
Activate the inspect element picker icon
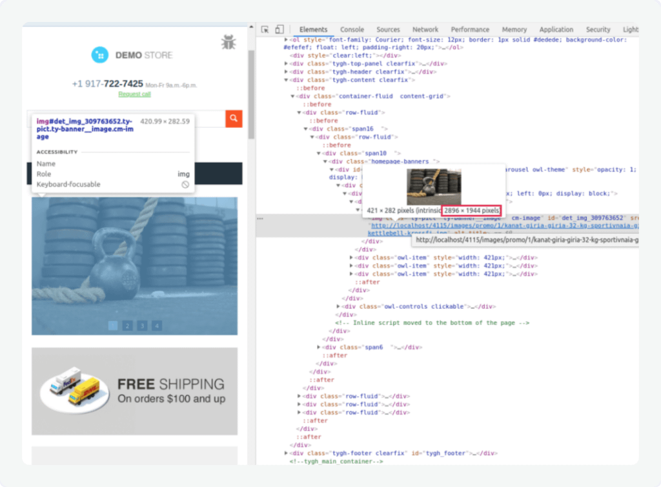coord(265,29)
